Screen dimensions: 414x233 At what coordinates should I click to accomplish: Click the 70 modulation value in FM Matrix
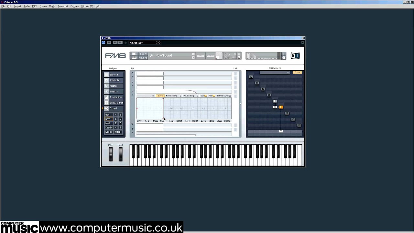pos(275,107)
